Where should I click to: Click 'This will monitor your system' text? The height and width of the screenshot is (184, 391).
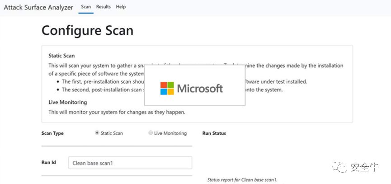pos(117,112)
